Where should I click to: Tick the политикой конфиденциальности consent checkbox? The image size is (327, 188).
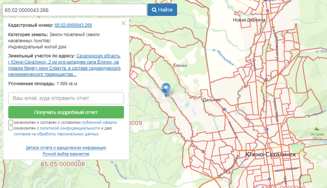tap(11, 128)
